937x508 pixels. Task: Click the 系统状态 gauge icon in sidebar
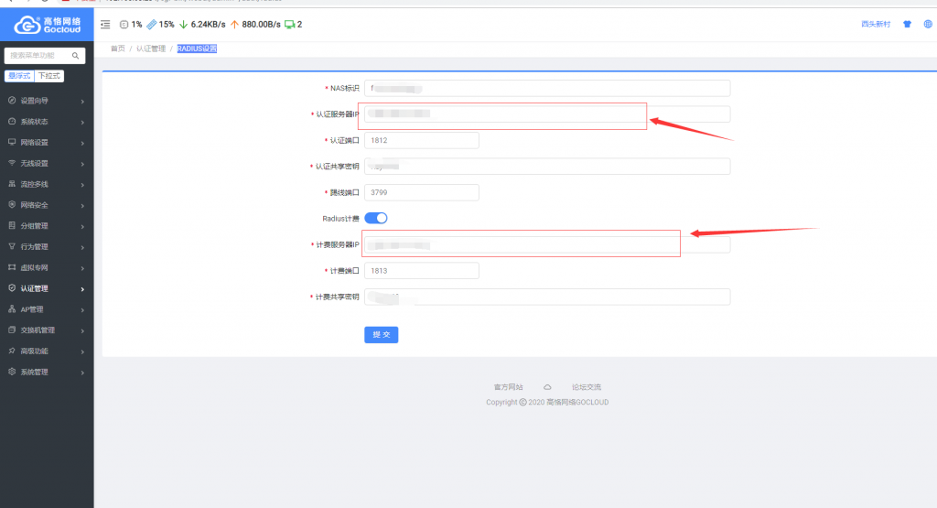(x=12, y=122)
